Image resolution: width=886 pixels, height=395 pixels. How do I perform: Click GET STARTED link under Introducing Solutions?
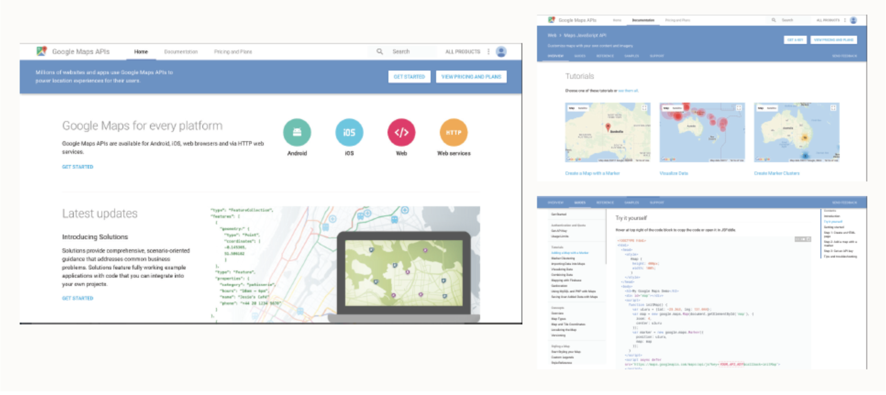click(78, 298)
